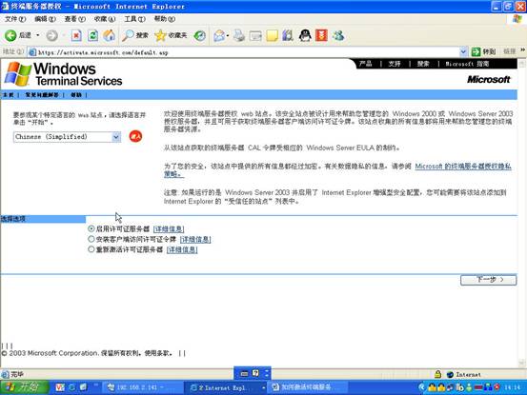Click the red language confirm button
Screen dimensions: 527x395
pos(135,136)
